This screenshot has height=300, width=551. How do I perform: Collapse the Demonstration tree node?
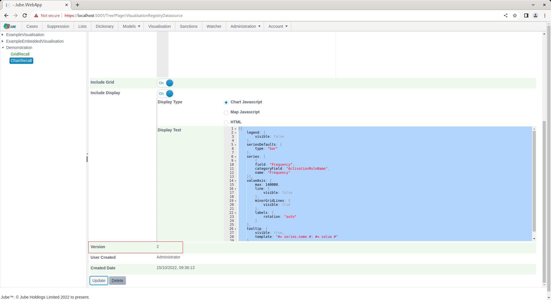[3, 48]
